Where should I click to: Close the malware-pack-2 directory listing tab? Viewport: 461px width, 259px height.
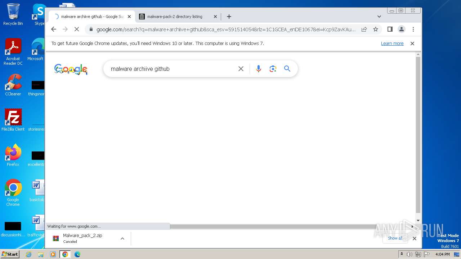click(x=215, y=17)
